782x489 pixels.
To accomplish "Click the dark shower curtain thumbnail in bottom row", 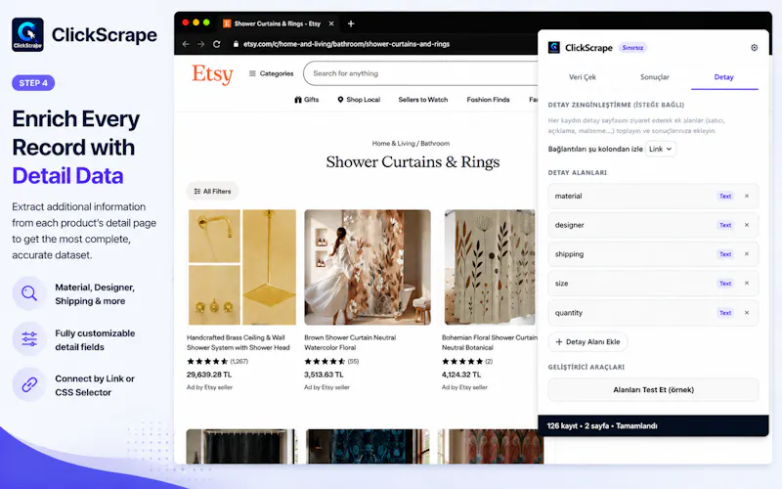I will 240,446.
